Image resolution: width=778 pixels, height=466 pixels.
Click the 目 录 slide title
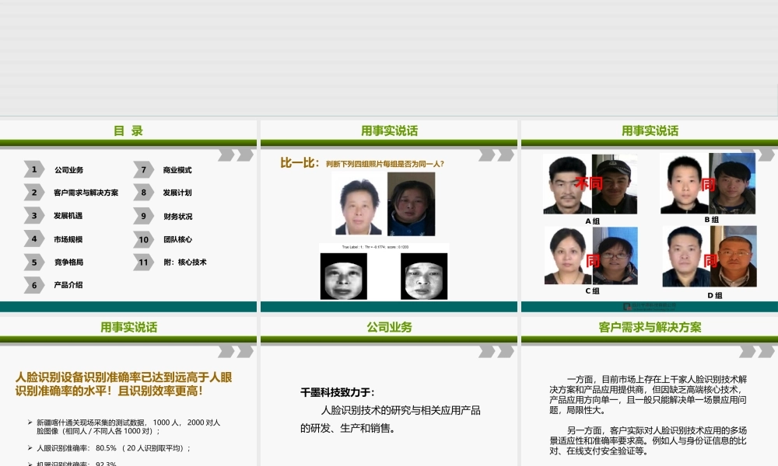(x=129, y=130)
